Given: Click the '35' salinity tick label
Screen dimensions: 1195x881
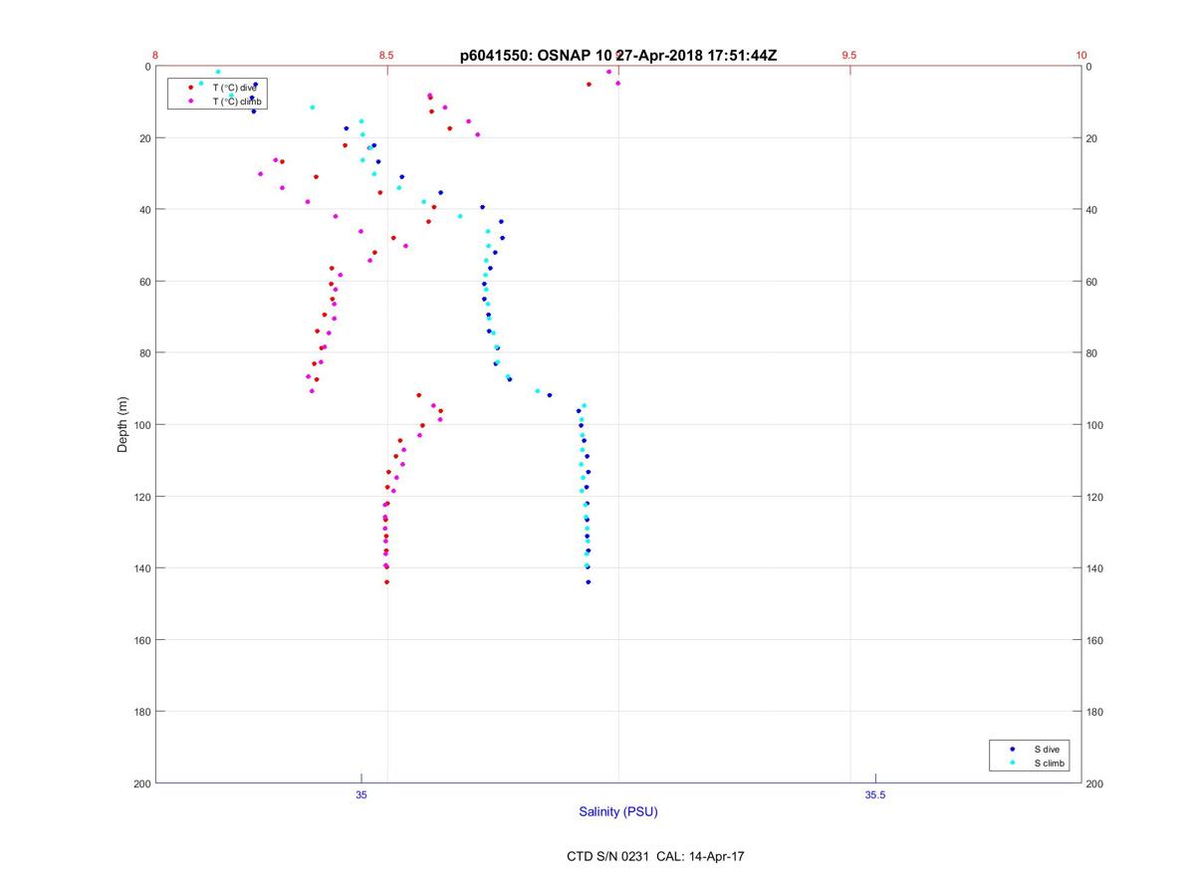Looking at the screenshot, I should click(x=361, y=794).
